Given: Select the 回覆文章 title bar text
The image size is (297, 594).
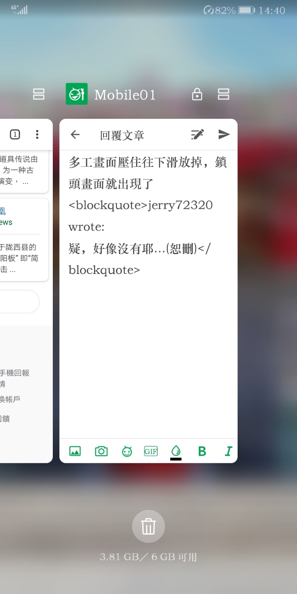Looking at the screenshot, I should coord(122,135).
